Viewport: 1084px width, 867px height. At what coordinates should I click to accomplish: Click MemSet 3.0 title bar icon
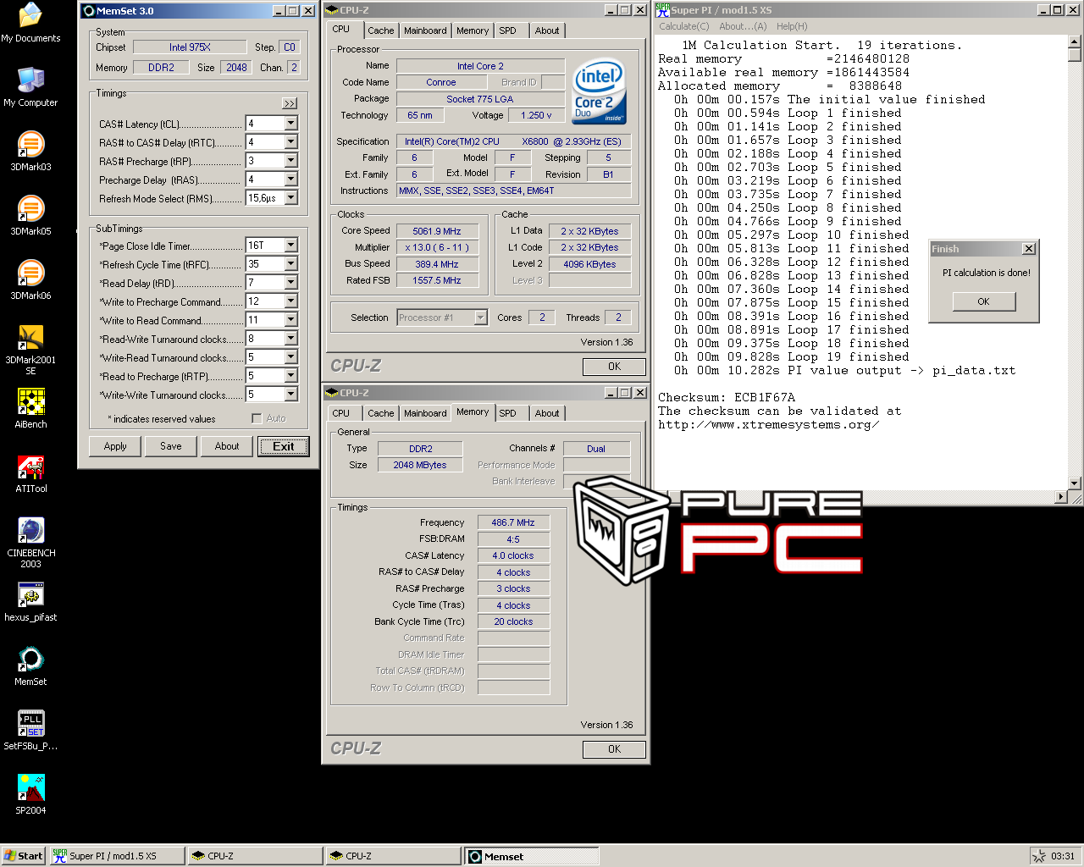coord(88,11)
